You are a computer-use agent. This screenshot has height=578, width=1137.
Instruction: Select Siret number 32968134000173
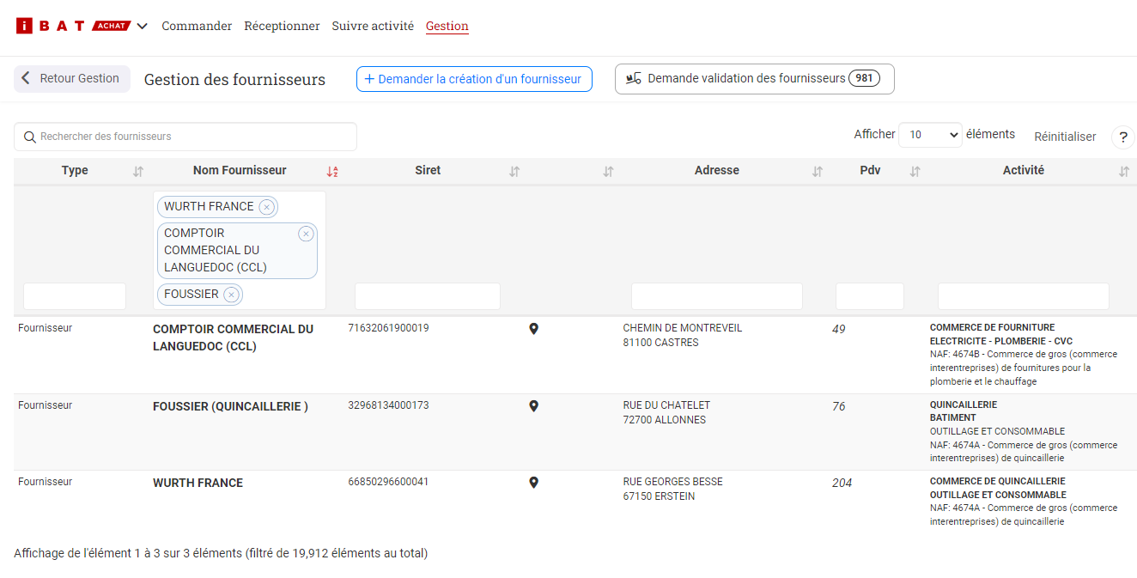point(388,405)
